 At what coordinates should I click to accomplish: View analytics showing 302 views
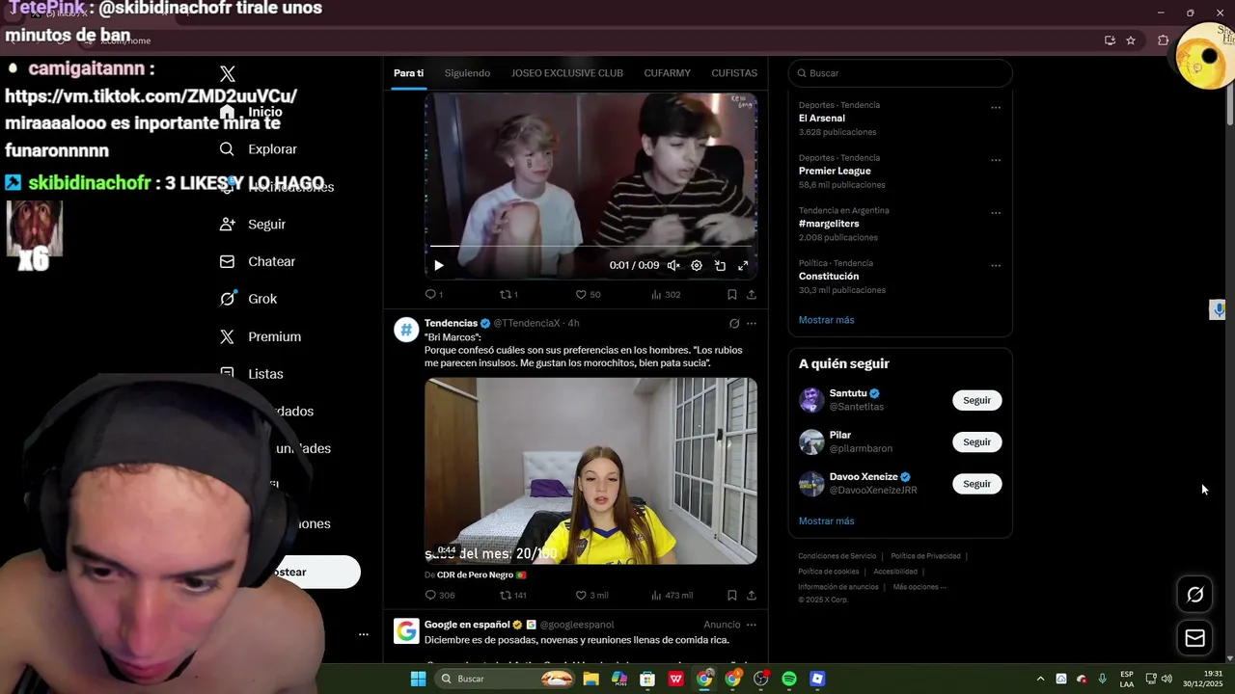[666, 295]
